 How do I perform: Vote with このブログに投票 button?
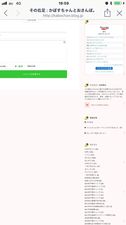click(x=104, y=68)
